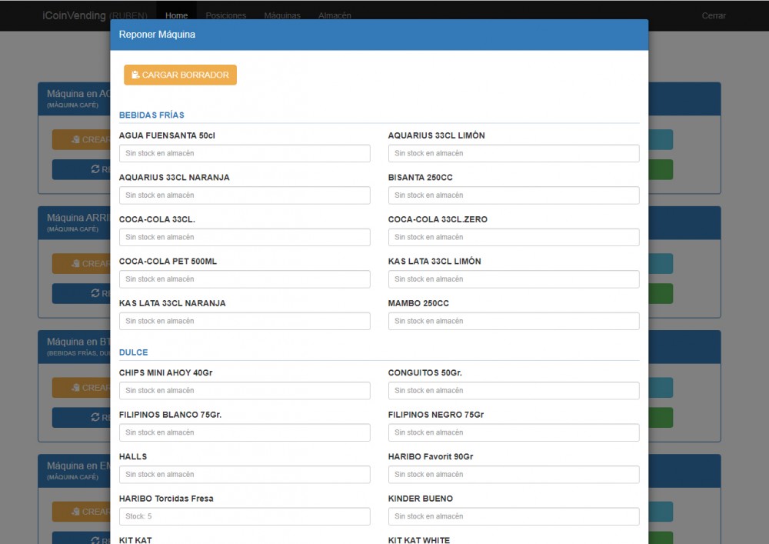This screenshot has height=544, width=769.
Task: Click Cerrar to sign out
Action: point(714,15)
